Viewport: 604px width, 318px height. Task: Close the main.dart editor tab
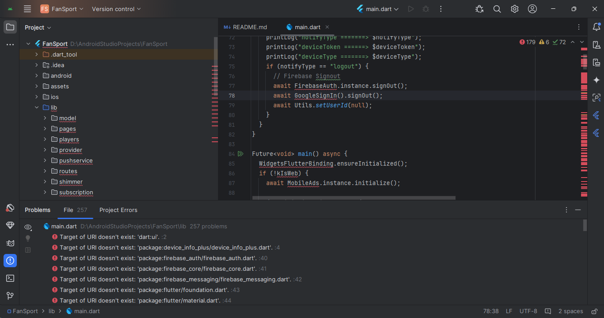tap(327, 27)
